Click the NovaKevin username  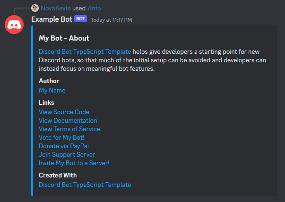click(x=56, y=8)
